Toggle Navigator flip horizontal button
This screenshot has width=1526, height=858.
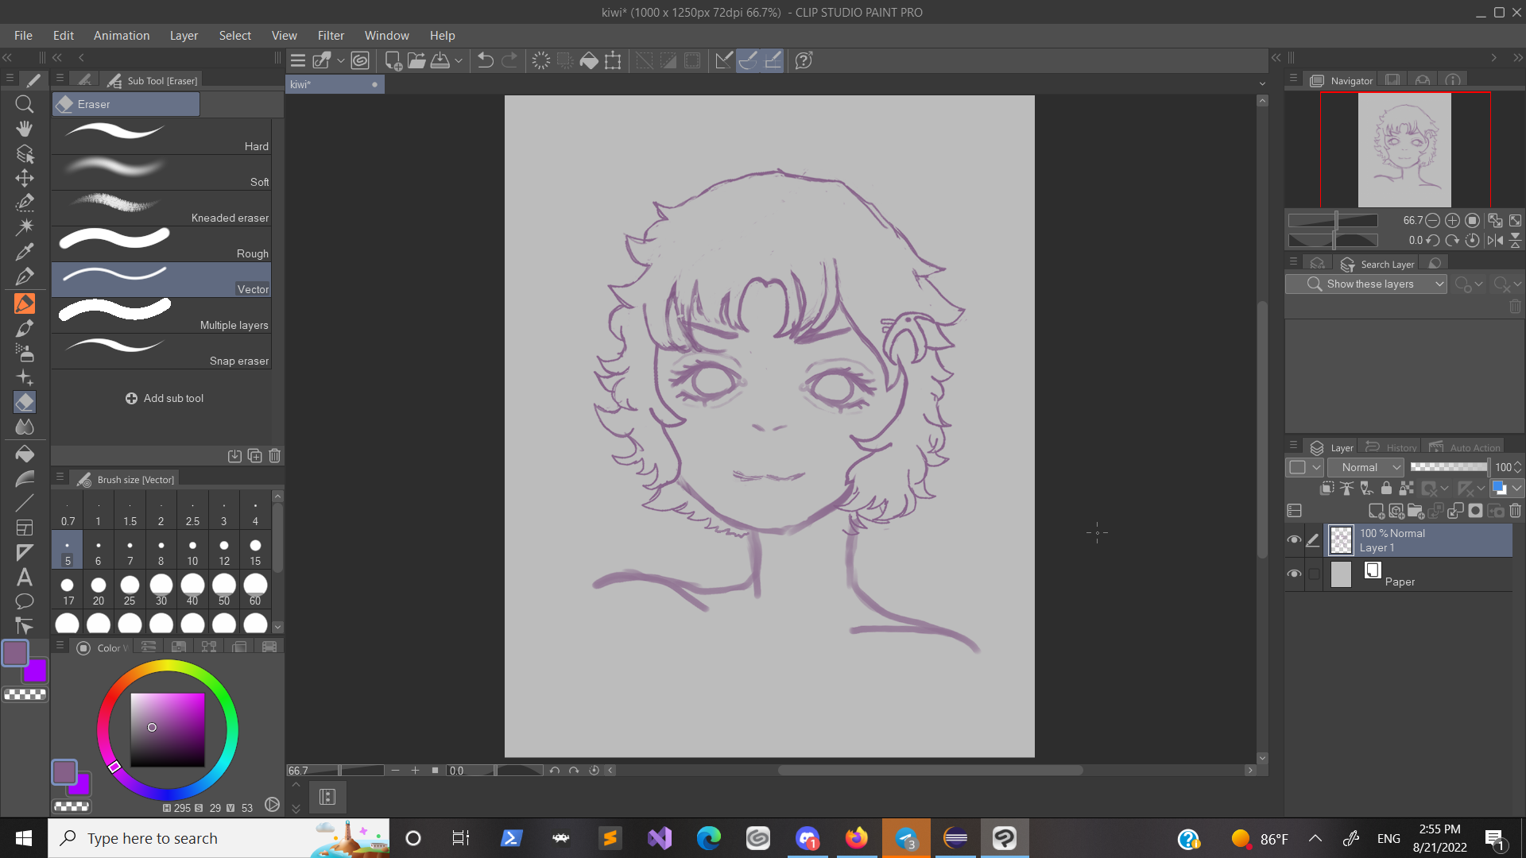(1495, 240)
